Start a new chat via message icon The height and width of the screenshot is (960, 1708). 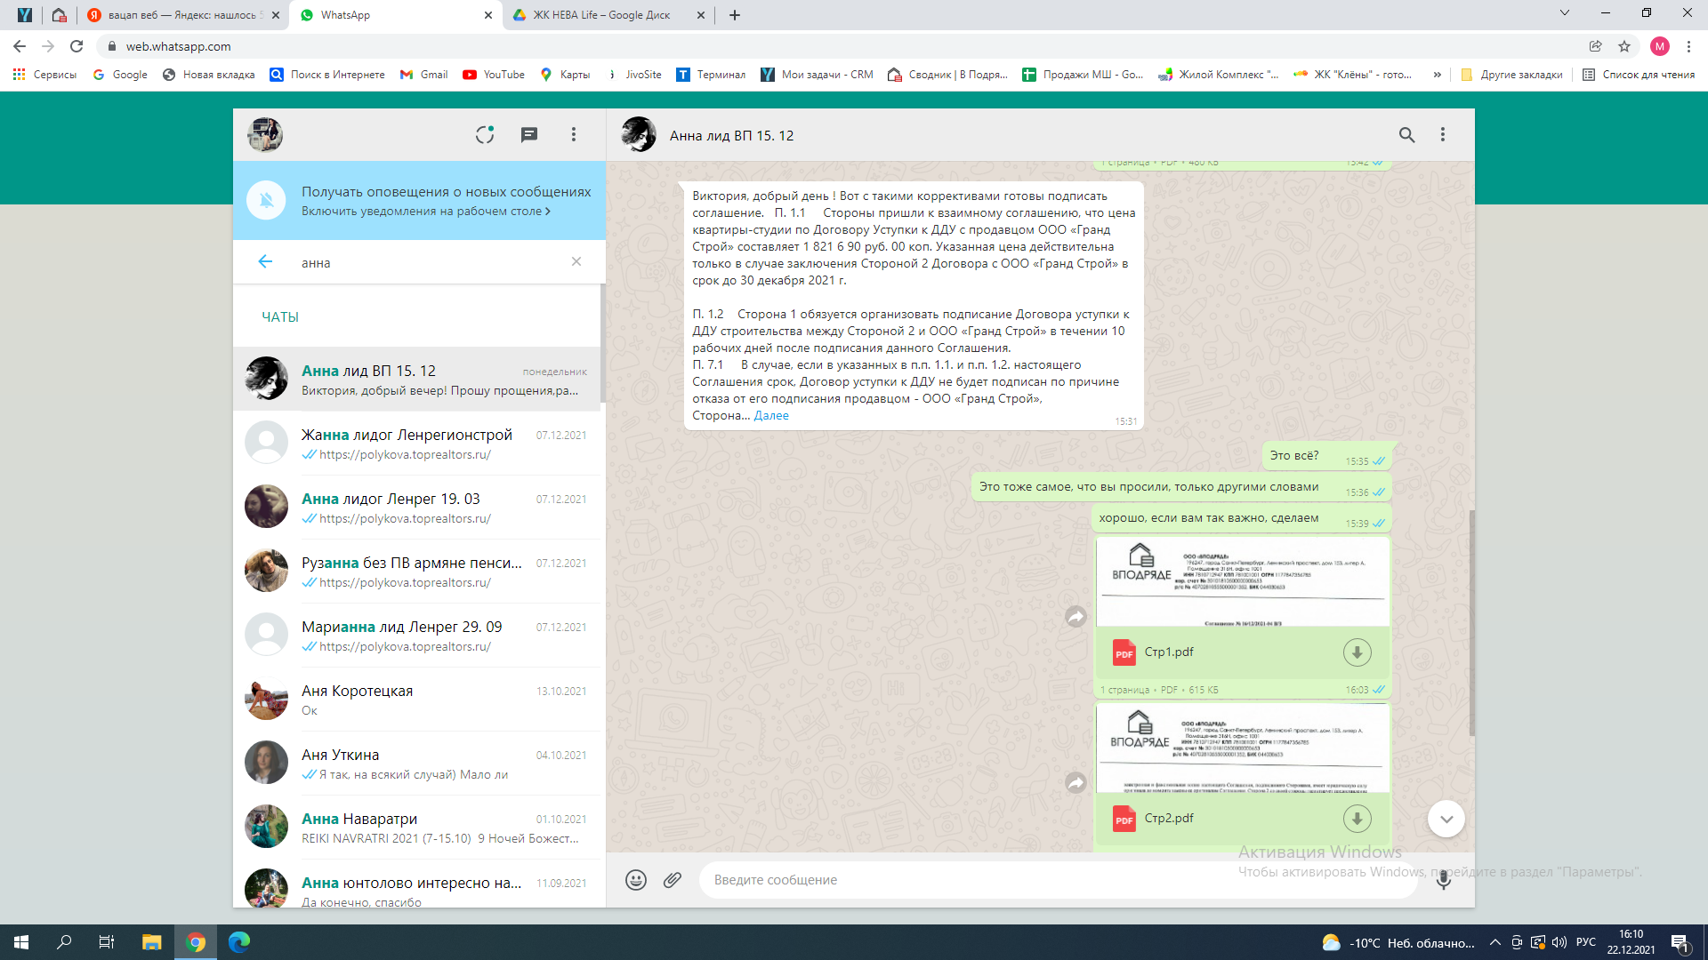(x=529, y=134)
